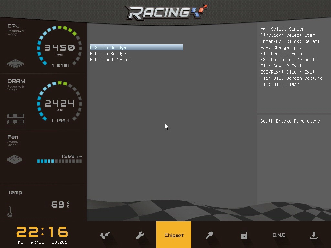Image resolution: width=331 pixels, height=248 pixels.
Task: Click the date Fri, April 28,2017
Action: 42,242
